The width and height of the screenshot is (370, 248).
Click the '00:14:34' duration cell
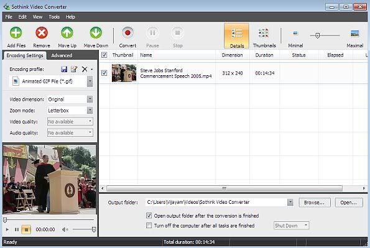point(264,73)
